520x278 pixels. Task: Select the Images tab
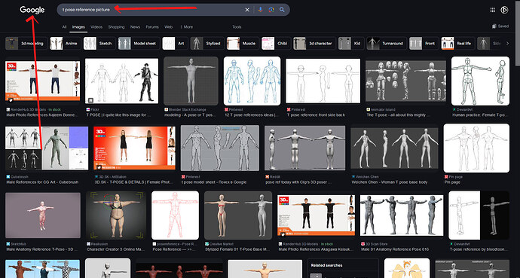[x=78, y=27]
